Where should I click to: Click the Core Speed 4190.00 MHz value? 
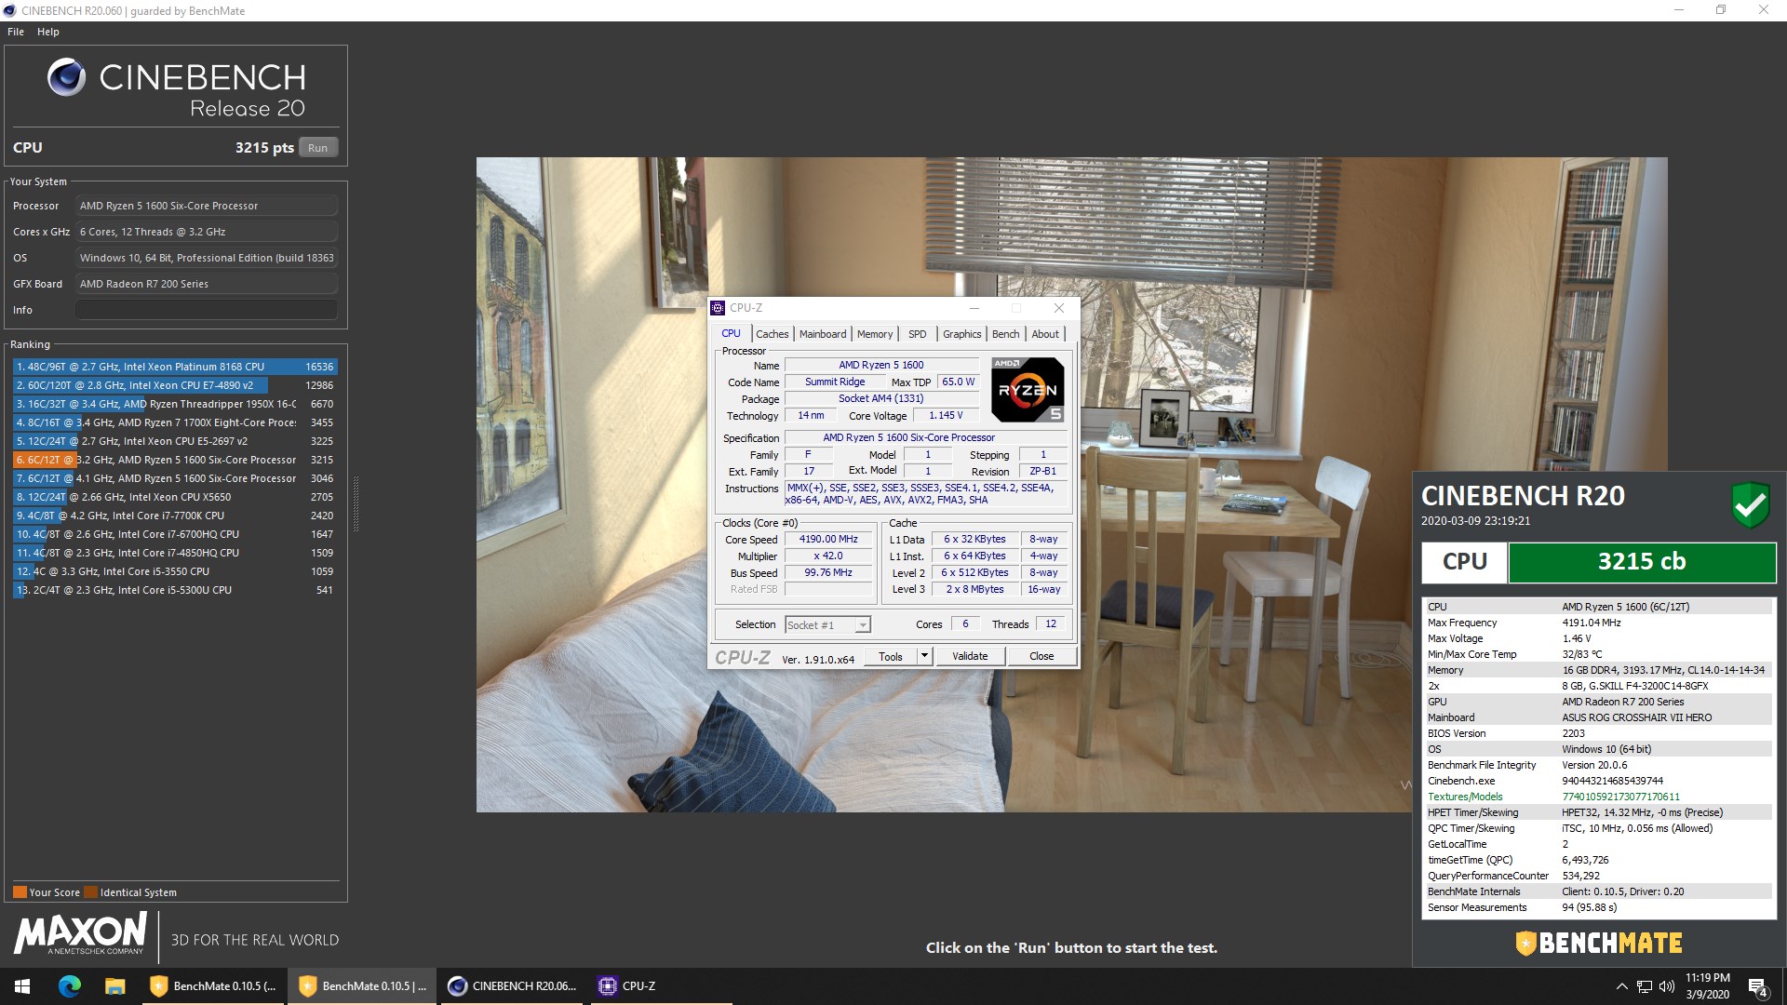(828, 539)
